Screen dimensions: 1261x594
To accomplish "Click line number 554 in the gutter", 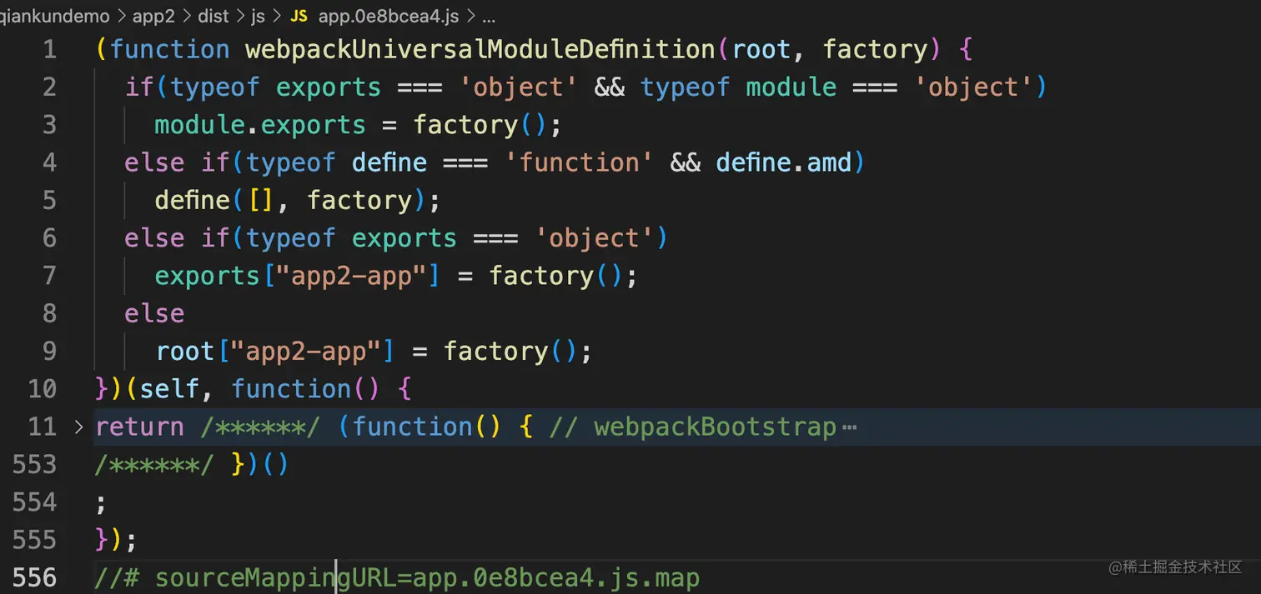I will (35, 502).
